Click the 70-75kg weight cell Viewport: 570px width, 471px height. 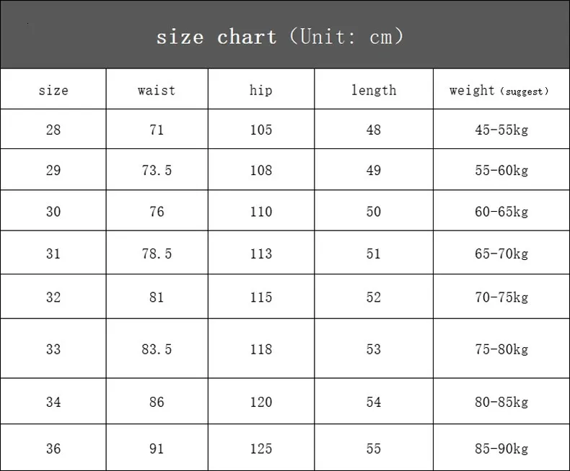click(x=501, y=297)
